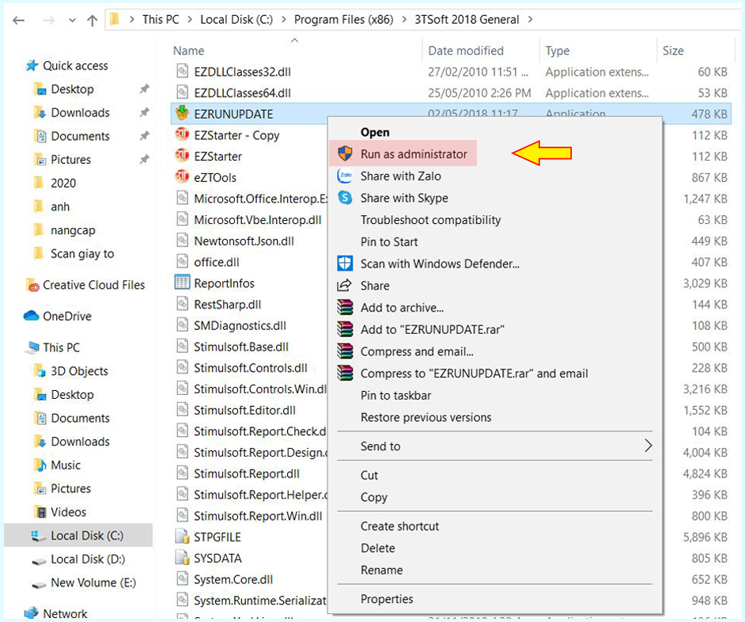The image size is (745, 622).
Task: Click the Back navigation arrow
Action: 18,21
